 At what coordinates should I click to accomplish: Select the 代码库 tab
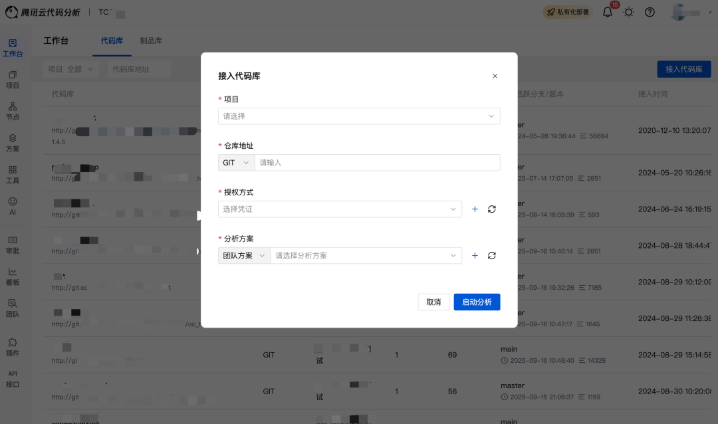point(112,41)
